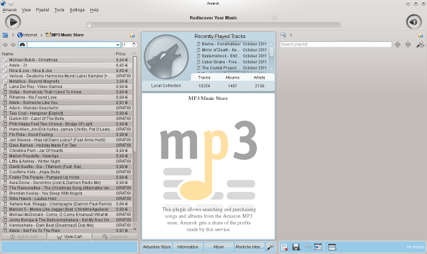The width and height of the screenshot is (427, 254).
Task: Click the MP3 Music Store breadcrumb
Action: 65,35
